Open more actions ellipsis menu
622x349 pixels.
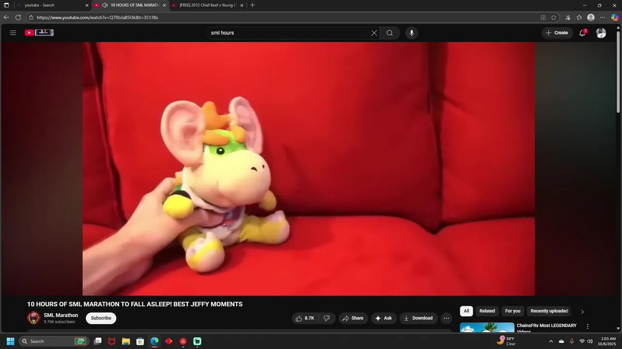pos(446,318)
